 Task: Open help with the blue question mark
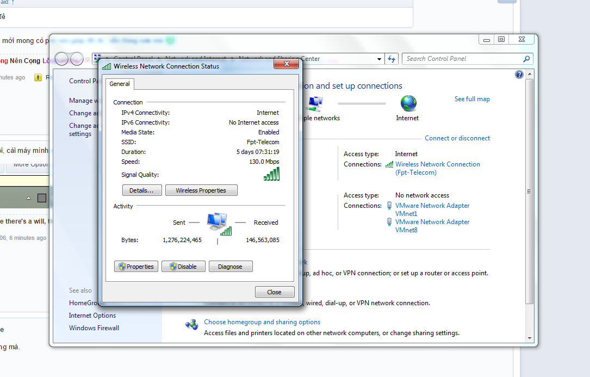tap(519, 75)
